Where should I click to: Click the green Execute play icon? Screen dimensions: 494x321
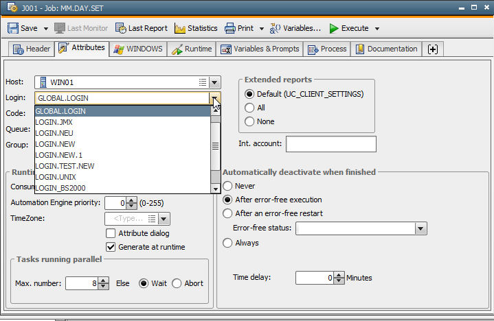click(333, 28)
